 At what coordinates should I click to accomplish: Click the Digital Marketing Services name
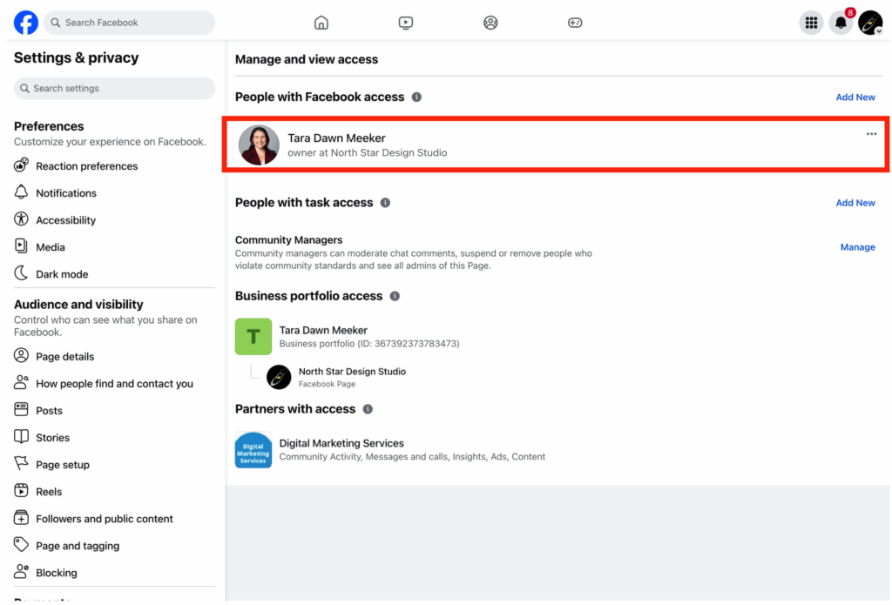click(x=341, y=443)
